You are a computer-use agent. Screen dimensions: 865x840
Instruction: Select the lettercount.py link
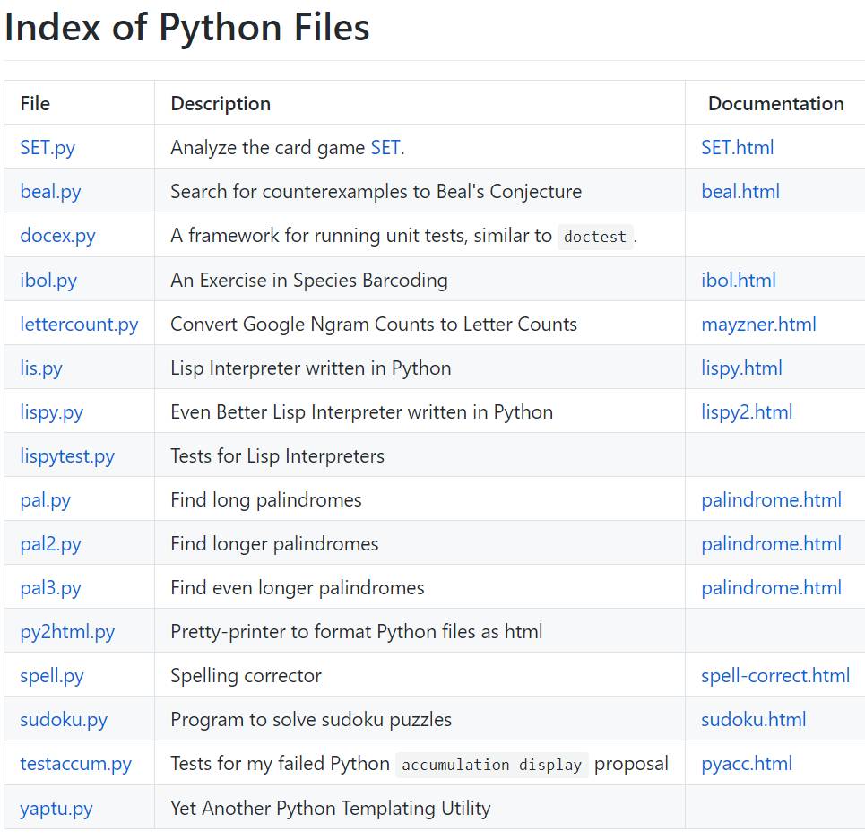79,324
